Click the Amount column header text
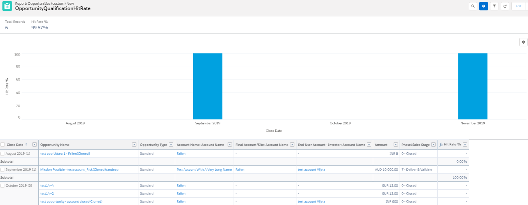The height and width of the screenshot is (205, 528). (381, 145)
